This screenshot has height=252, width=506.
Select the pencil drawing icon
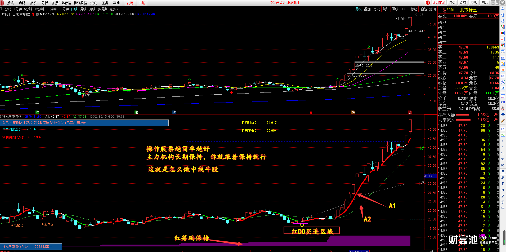503,121
